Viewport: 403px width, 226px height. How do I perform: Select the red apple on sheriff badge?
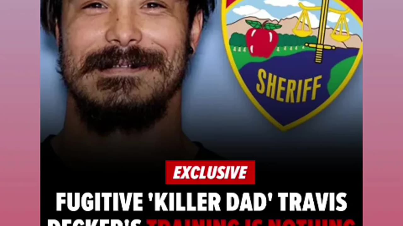pyautogui.click(x=262, y=41)
